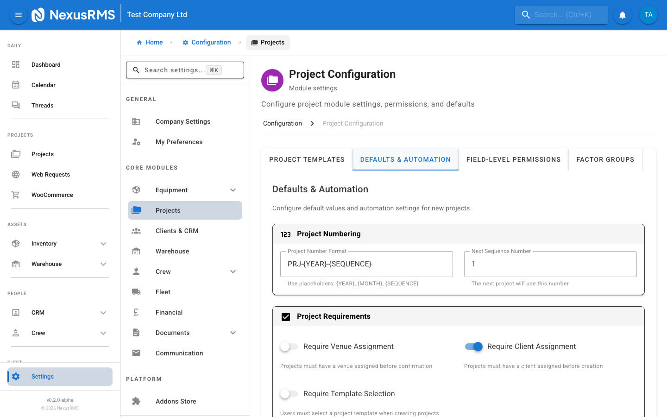Expand the Documents submenu chevron
This screenshot has width=667, height=417.
point(233,332)
